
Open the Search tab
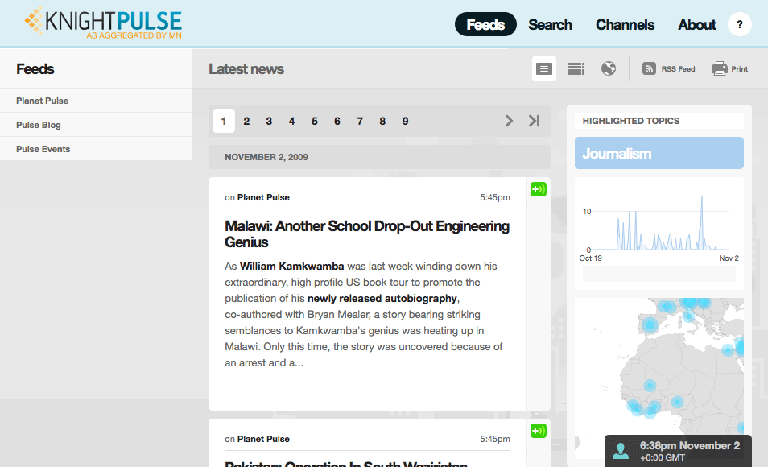[x=550, y=24]
